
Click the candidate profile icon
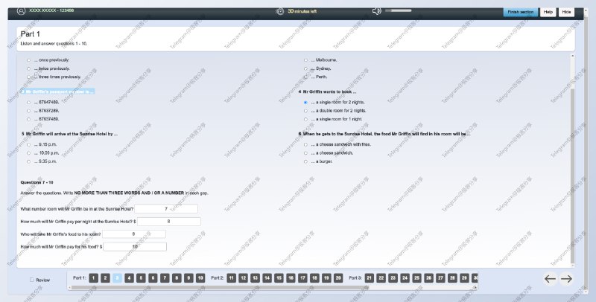[21, 11]
